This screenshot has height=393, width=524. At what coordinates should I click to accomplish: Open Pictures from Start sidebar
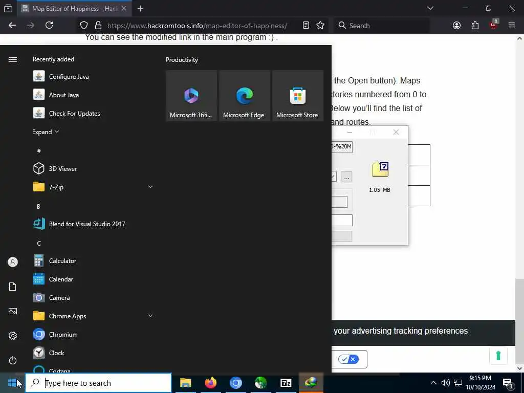[x=13, y=312]
